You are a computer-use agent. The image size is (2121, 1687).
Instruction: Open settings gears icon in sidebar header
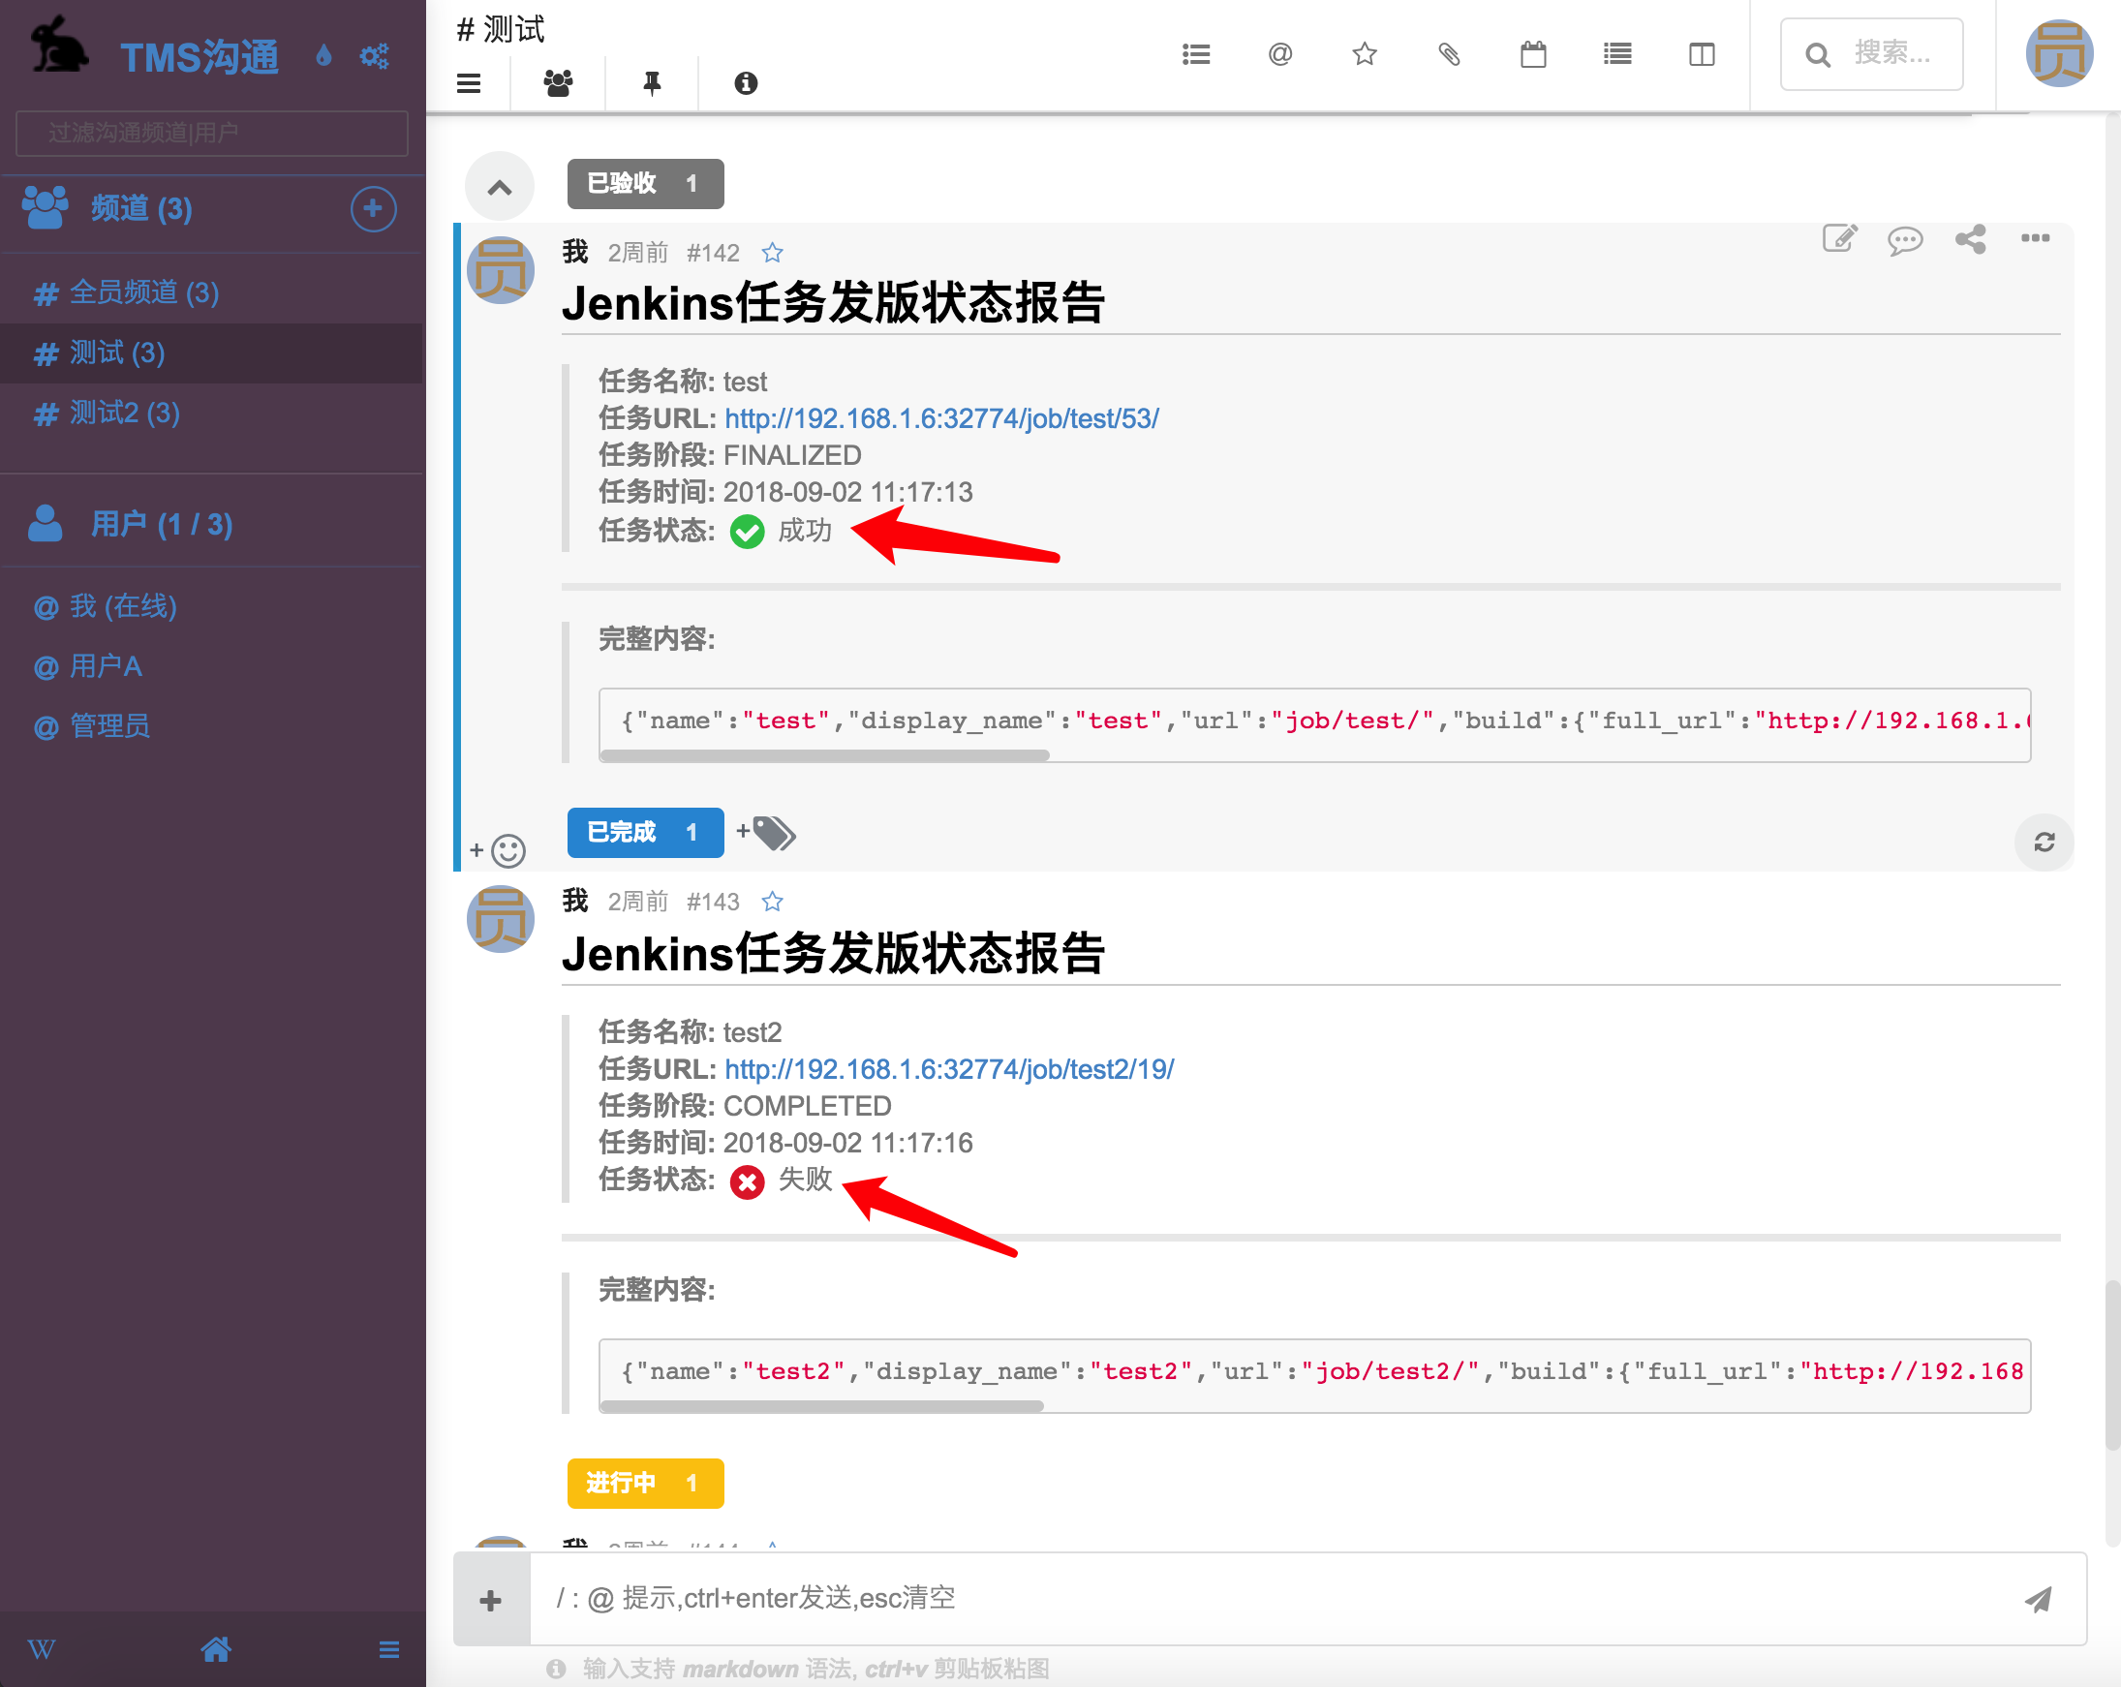point(374,55)
